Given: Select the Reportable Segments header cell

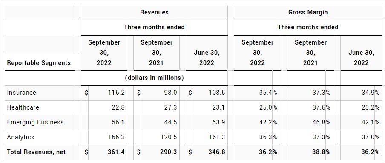Looking at the screenshot, I should click(x=39, y=63).
